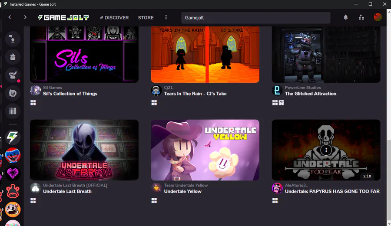This screenshot has width=391, height=226.
Task: Open options button on Undertale Too Far thumbnail
Action: 326,150
